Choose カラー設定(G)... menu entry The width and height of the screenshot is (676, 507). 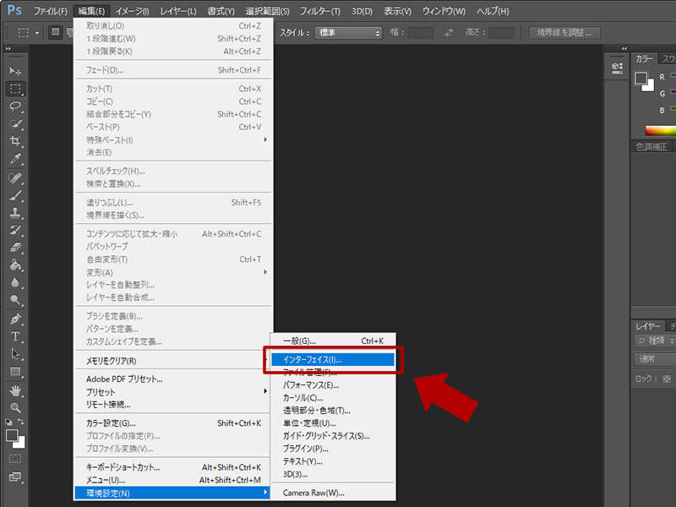coord(172,423)
